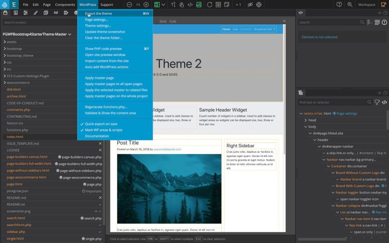Click the page preview window icon
Viewport: 389px width, 243px height.
click(x=218, y=4)
